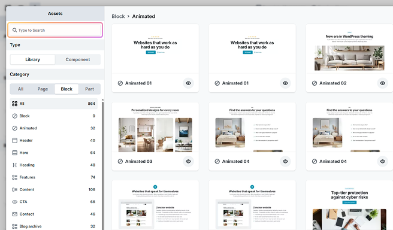
Task: Click the slash icon beside Animated 02
Action: [315, 83]
